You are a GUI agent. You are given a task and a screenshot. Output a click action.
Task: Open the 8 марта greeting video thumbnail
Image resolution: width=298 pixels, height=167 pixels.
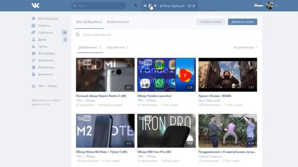(x=228, y=131)
